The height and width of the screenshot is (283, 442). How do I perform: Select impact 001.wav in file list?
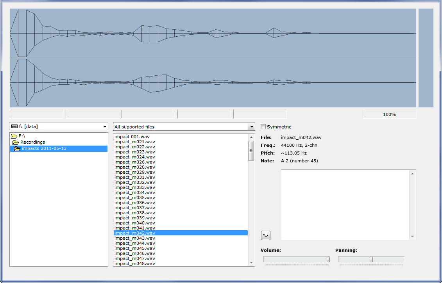pos(132,137)
